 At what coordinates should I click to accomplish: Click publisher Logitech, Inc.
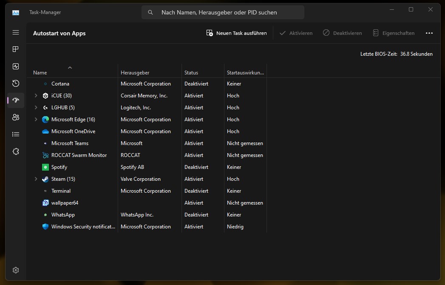coord(136,108)
